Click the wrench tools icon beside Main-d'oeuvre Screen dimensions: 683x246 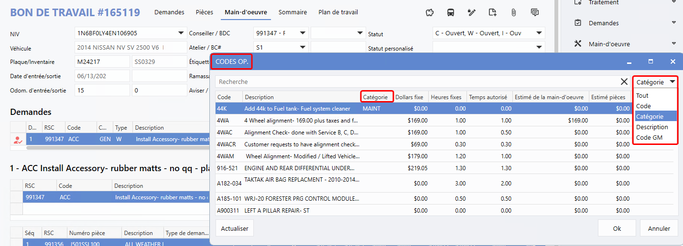pos(577,44)
